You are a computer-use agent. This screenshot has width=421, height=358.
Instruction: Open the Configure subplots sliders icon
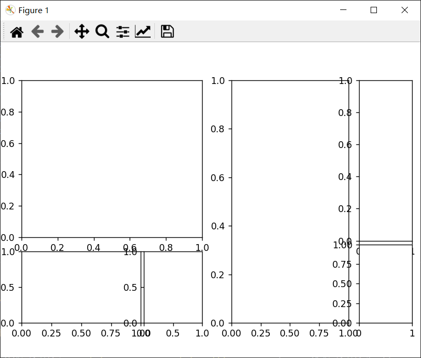tap(123, 31)
